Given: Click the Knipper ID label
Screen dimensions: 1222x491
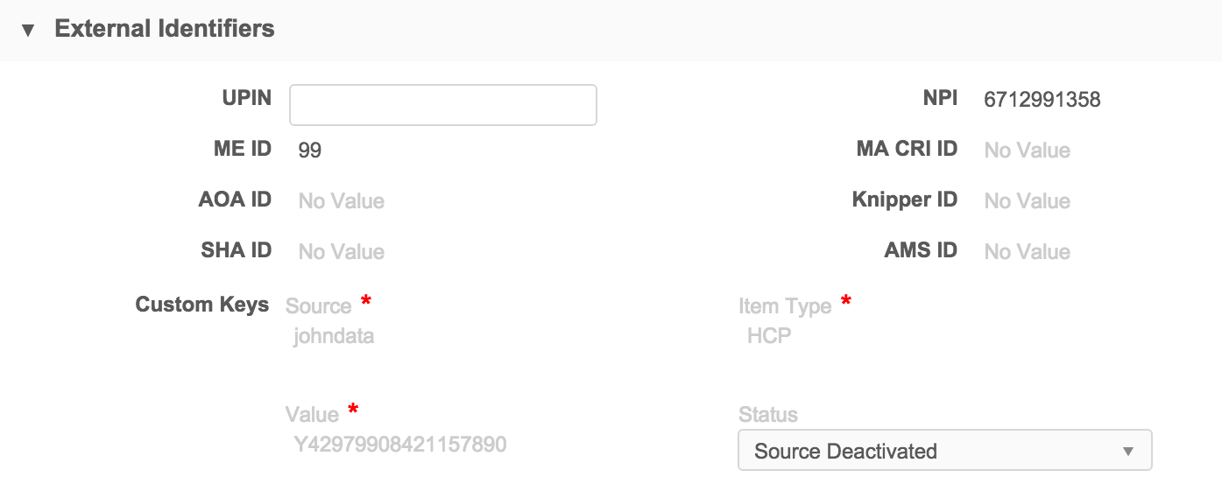Looking at the screenshot, I should [904, 200].
